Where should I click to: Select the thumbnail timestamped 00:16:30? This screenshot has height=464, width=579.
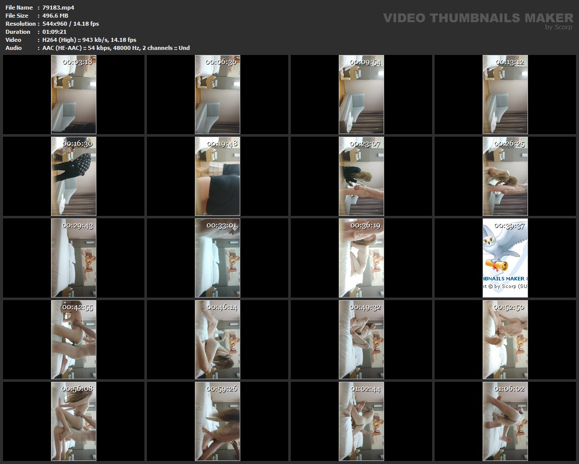point(74,177)
